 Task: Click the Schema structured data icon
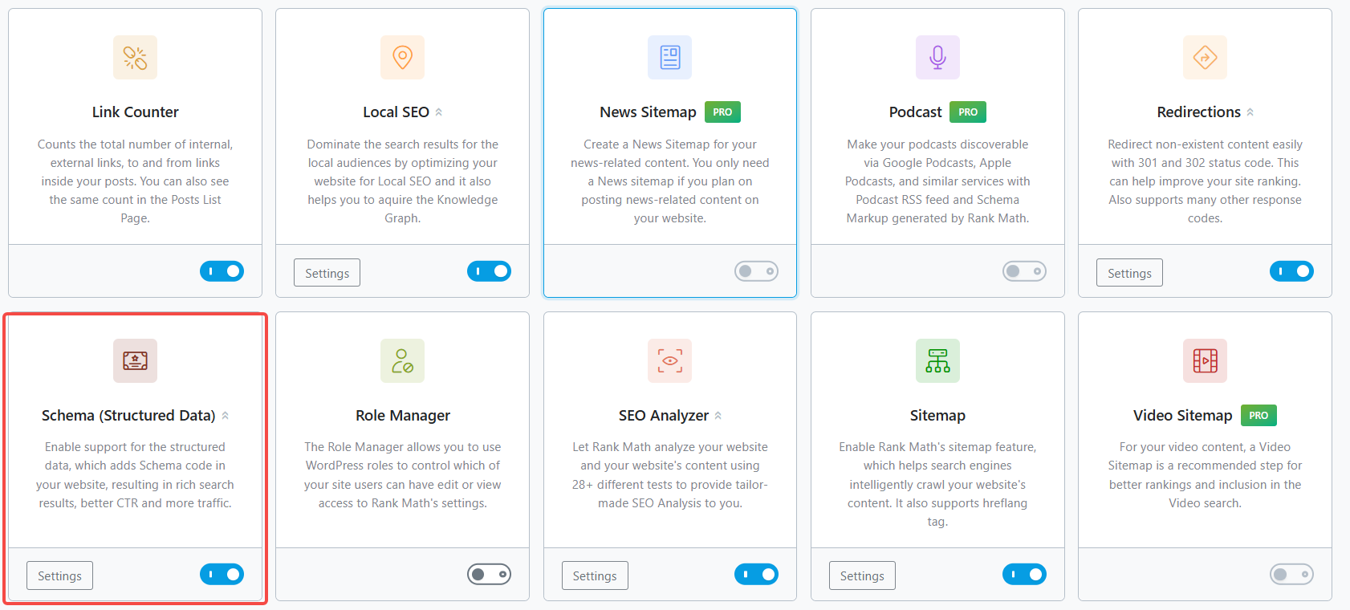(135, 360)
